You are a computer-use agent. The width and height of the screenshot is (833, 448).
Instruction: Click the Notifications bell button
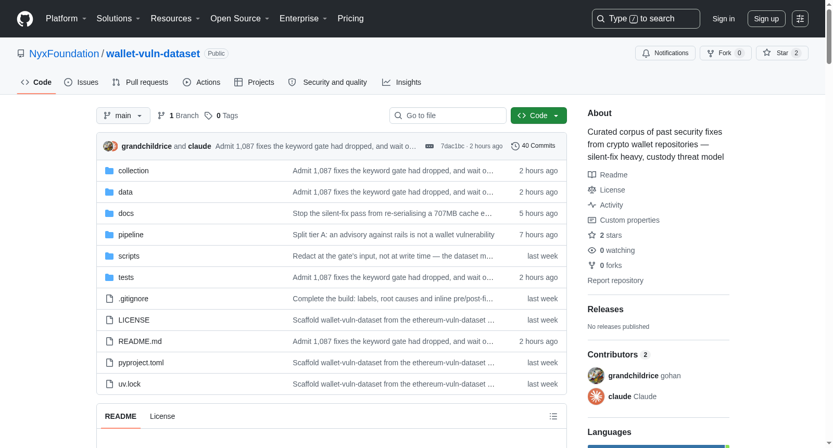pos(665,53)
